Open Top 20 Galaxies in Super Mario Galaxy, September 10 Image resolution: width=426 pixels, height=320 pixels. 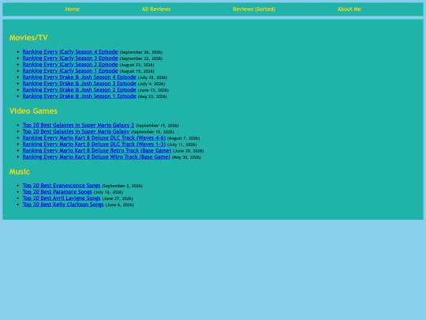click(76, 131)
